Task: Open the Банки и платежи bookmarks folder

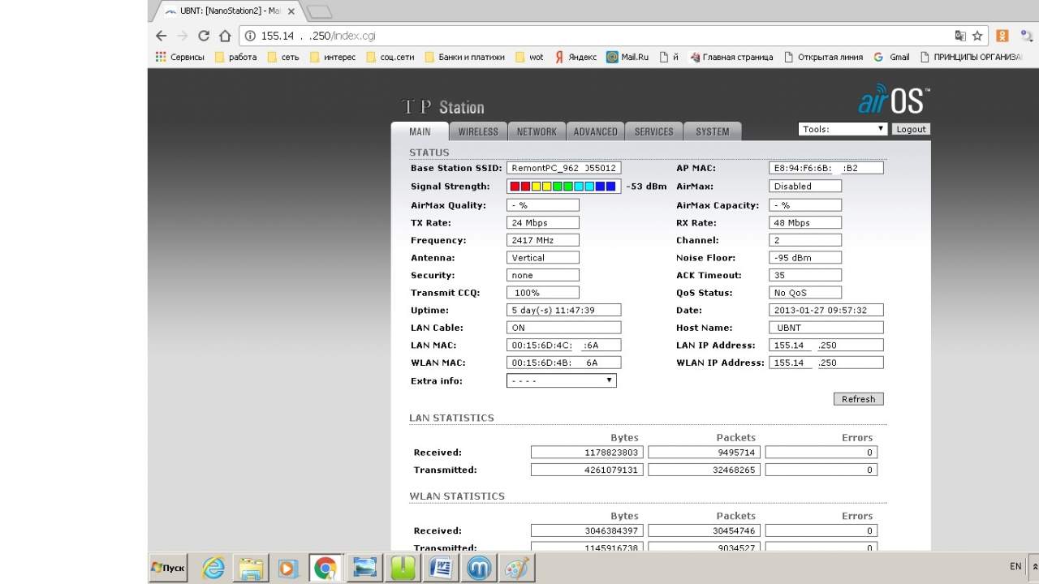Action: (x=464, y=57)
